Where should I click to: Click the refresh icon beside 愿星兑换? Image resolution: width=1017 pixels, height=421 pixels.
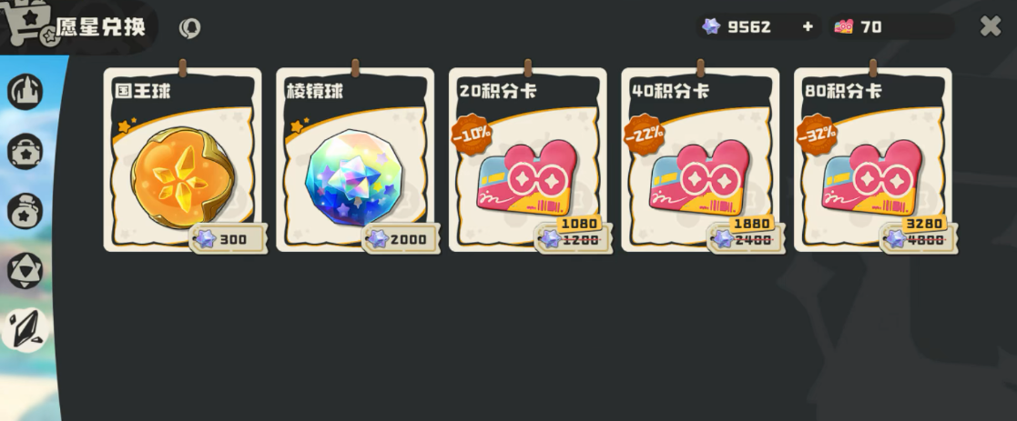(189, 28)
